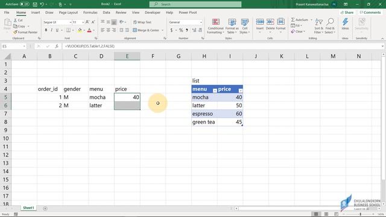The image size is (386, 217).
Task: Click the Search box
Action: (x=195, y=4)
